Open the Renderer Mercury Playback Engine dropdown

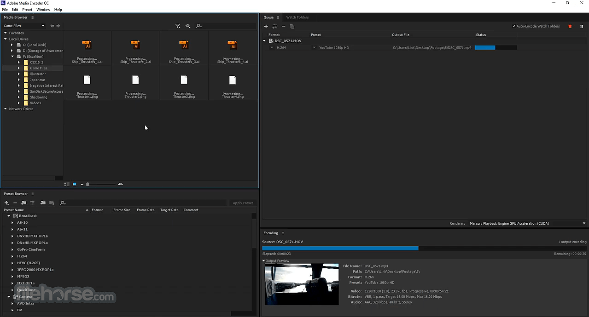pyautogui.click(x=527, y=223)
